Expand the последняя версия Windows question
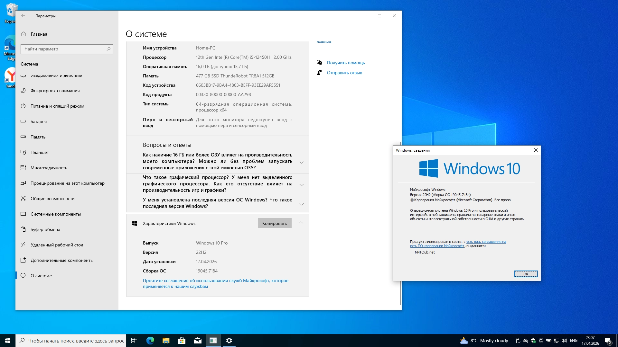The image size is (618, 347). tap(301, 204)
